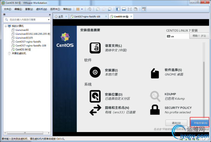Open the 软件选择(S) package icon
Viewport: 211px width, 142px height.
click(155, 73)
